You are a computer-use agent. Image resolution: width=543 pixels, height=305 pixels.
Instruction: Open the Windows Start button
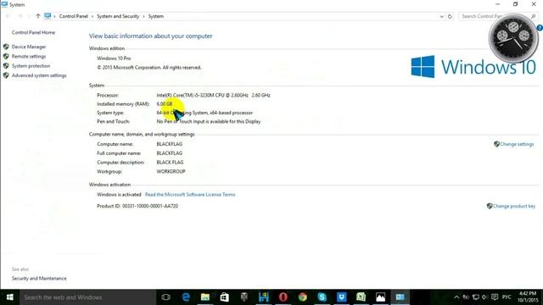[x=9, y=297]
